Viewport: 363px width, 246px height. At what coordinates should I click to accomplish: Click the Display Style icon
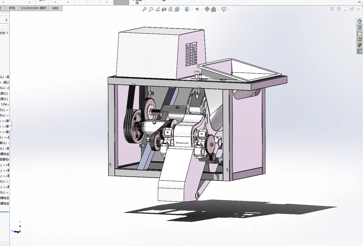point(187,9)
